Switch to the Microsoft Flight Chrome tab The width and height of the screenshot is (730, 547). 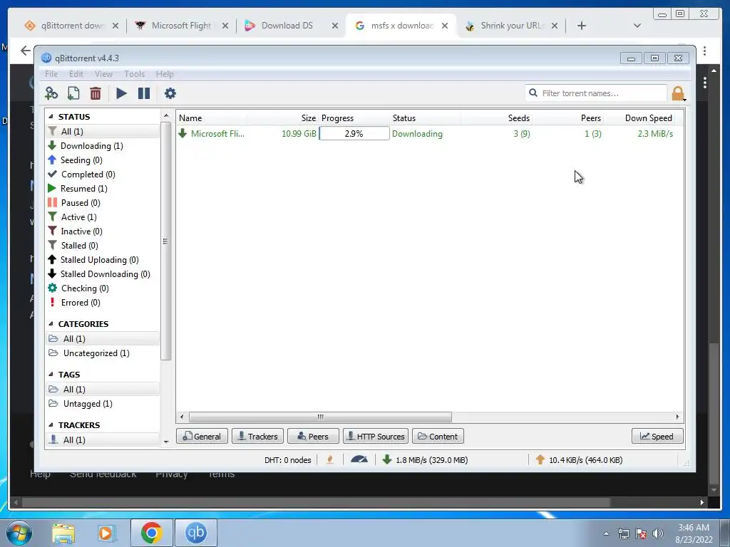(181, 26)
